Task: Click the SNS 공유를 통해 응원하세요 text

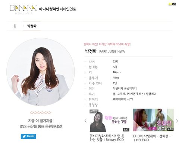Action: [x=41, y=126]
